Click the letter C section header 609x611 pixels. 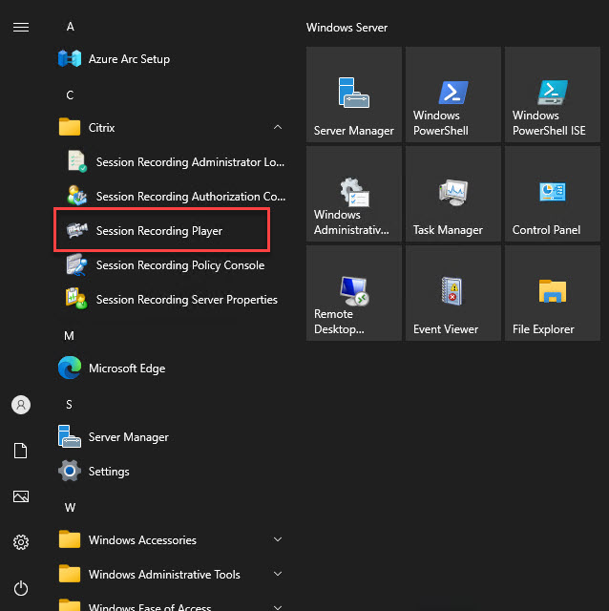(x=70, y=95)
